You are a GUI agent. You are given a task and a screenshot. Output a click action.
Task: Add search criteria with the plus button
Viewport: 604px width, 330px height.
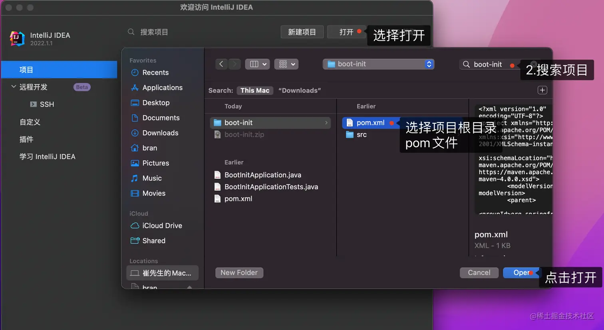(542, 90)
